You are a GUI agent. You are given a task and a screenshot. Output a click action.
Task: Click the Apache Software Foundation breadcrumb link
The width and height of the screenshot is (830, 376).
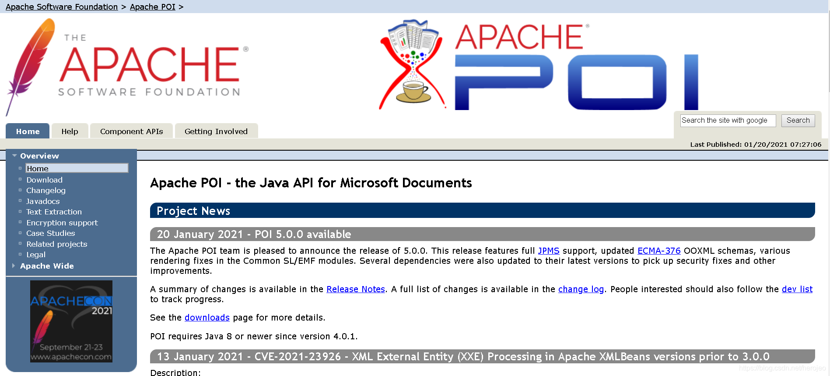62,7
